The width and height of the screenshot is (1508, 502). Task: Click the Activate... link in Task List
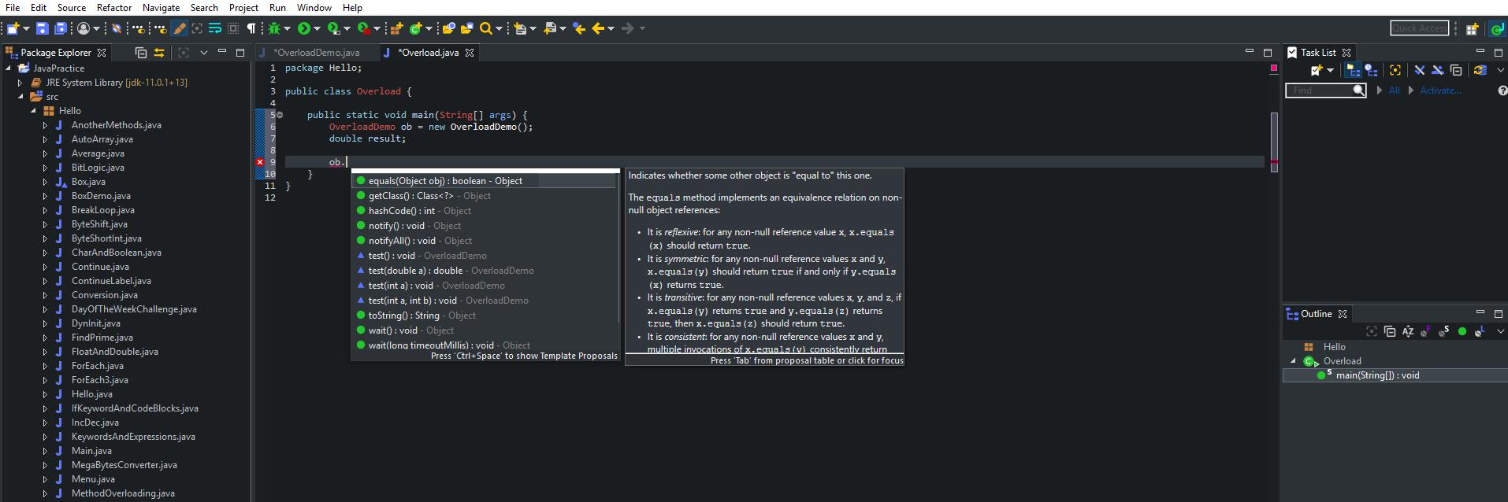pos(1440,90)
